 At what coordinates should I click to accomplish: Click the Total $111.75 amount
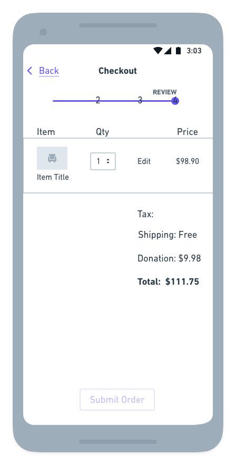pos(182,282)
